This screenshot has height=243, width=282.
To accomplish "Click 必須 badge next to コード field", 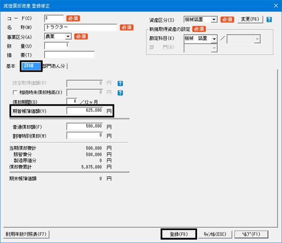I will (x=73, y=18).
